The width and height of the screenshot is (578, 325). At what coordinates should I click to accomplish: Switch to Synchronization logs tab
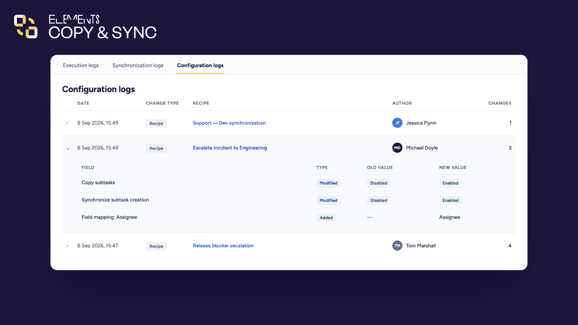(x=138, y=65)
